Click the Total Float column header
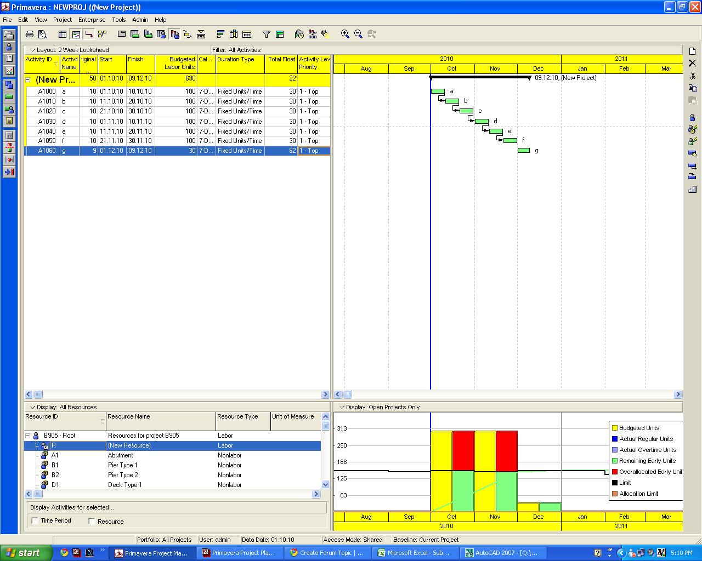Screen dimensions: 702x561 (x=281, y=64)
